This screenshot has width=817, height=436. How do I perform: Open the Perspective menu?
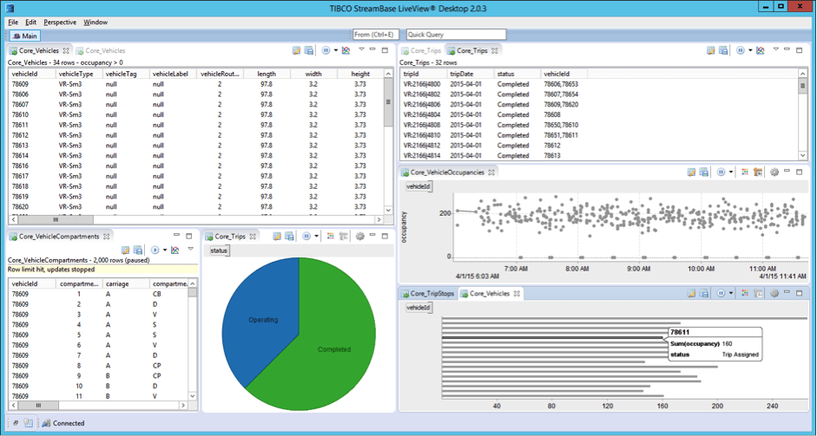click(60, 22)
